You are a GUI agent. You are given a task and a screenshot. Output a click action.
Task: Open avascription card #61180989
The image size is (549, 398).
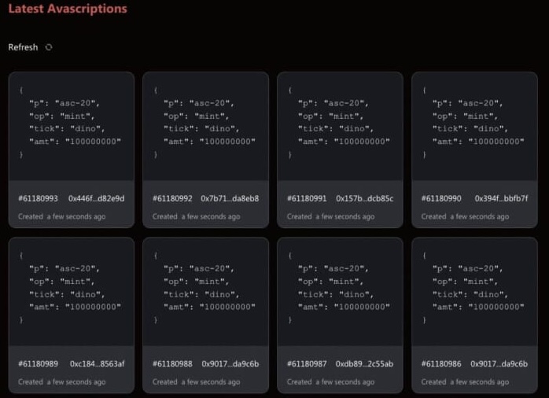[72, 315]
